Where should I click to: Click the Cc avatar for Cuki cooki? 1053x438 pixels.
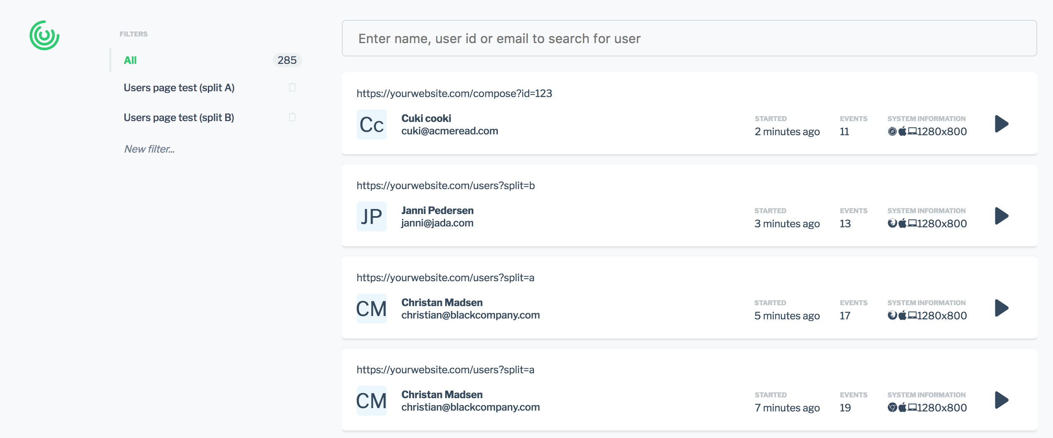[371, 124]
